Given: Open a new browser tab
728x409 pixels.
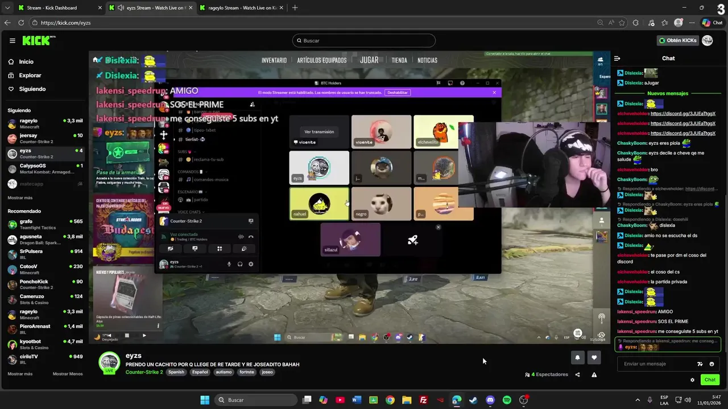Looking at the screenshot, I should click(295, 8).
